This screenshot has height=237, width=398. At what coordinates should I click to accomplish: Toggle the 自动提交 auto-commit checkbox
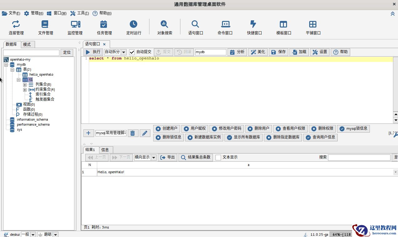pyautogui.click(x=132, y=52)
